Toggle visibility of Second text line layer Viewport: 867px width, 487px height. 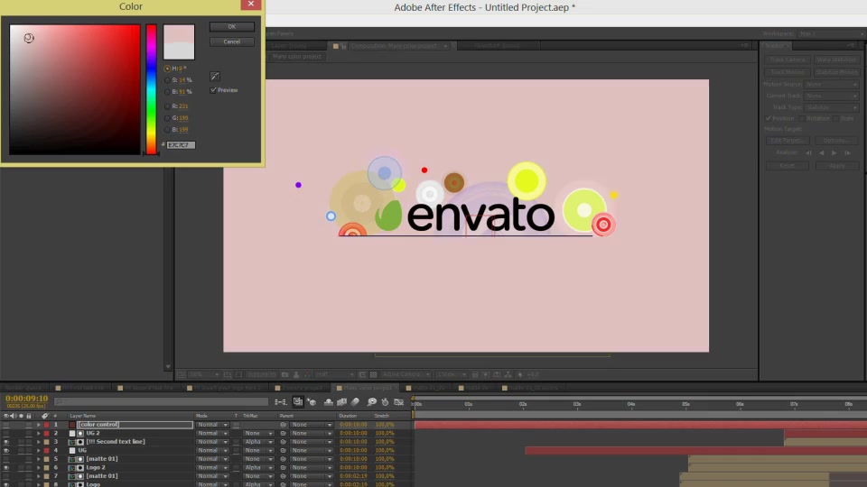(6, 442)
